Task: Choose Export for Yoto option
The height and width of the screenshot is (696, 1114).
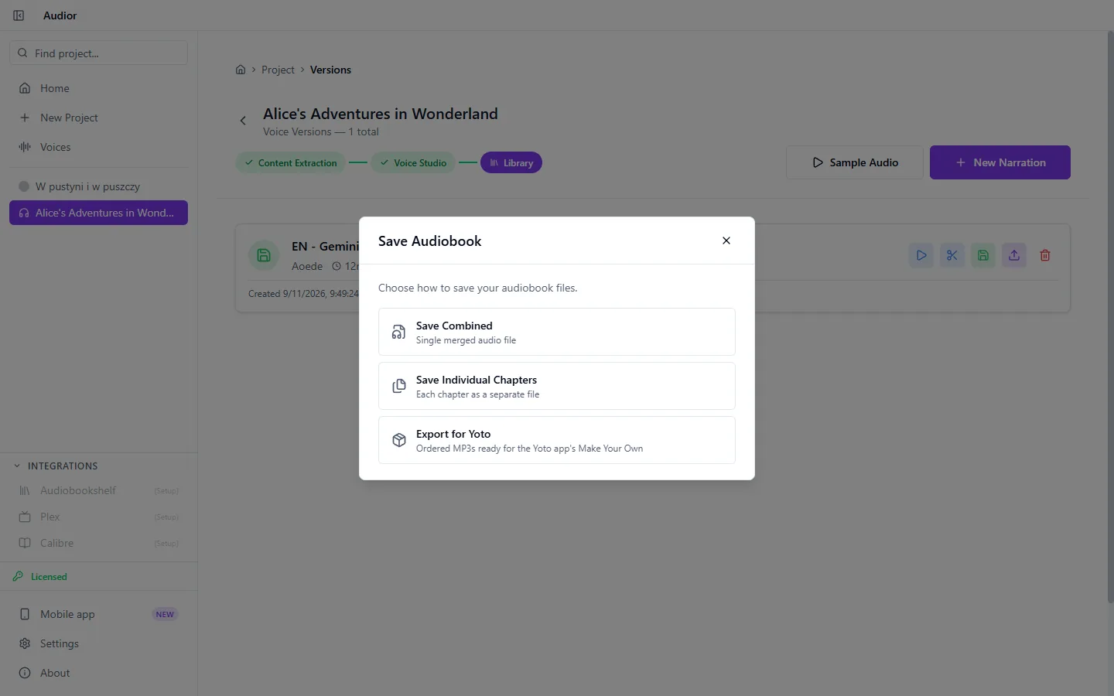Action: click(557, 440)
